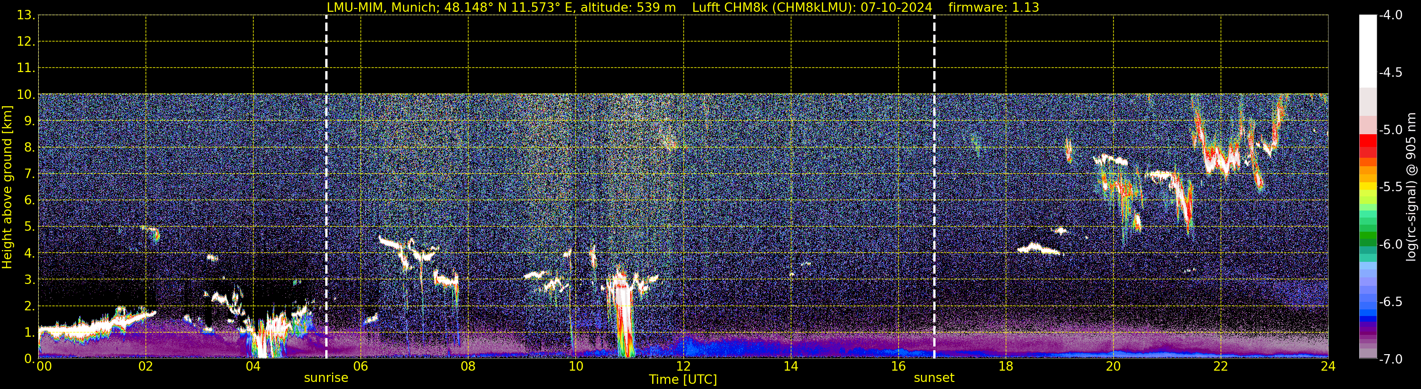
Task: Select the 2 km height axis tick label
Action: [29, 307]
